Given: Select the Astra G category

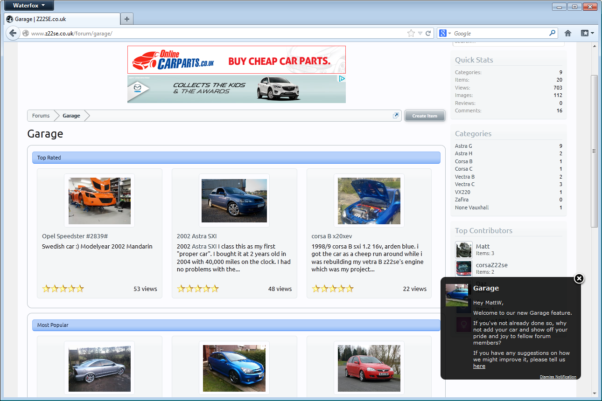Looking at the screenshot, I should point(463,146).
